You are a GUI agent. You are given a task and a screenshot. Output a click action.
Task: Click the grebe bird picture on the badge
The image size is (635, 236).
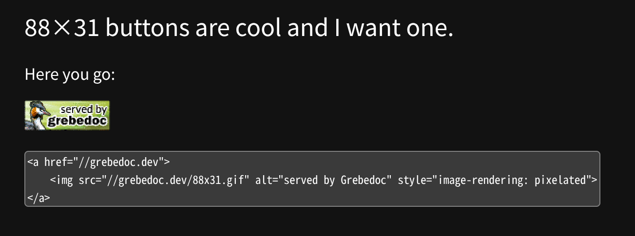point(37,116)
